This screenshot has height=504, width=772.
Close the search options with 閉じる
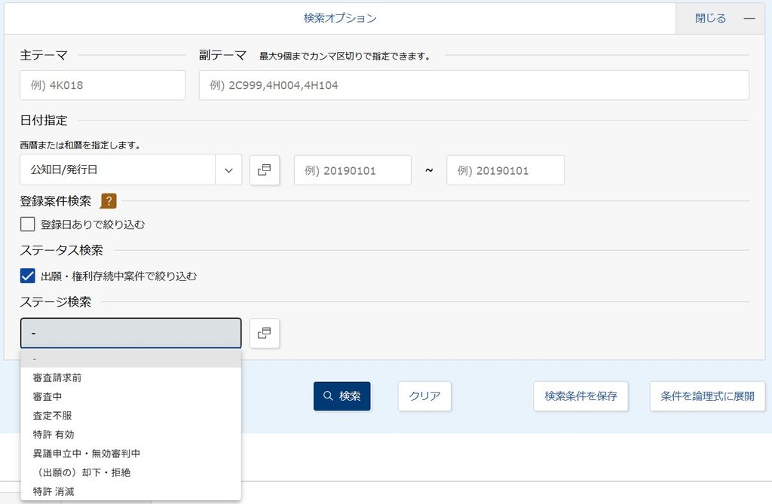coord(710,18)
